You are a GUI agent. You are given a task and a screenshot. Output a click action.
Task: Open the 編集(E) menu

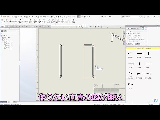click(20, 17)
